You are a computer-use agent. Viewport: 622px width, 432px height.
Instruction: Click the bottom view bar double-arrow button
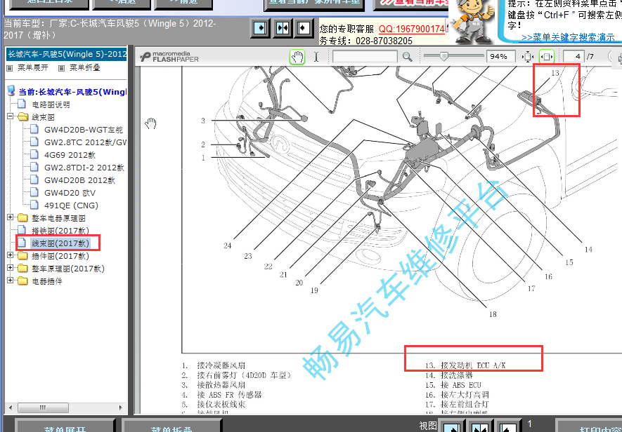click(x=479, y=427)
